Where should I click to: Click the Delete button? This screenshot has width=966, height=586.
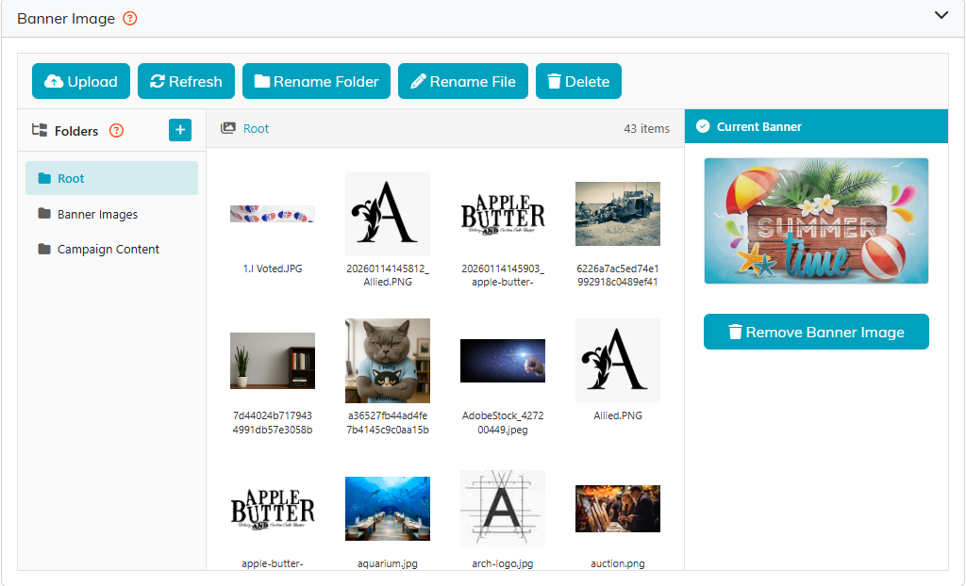click(578, 81)
